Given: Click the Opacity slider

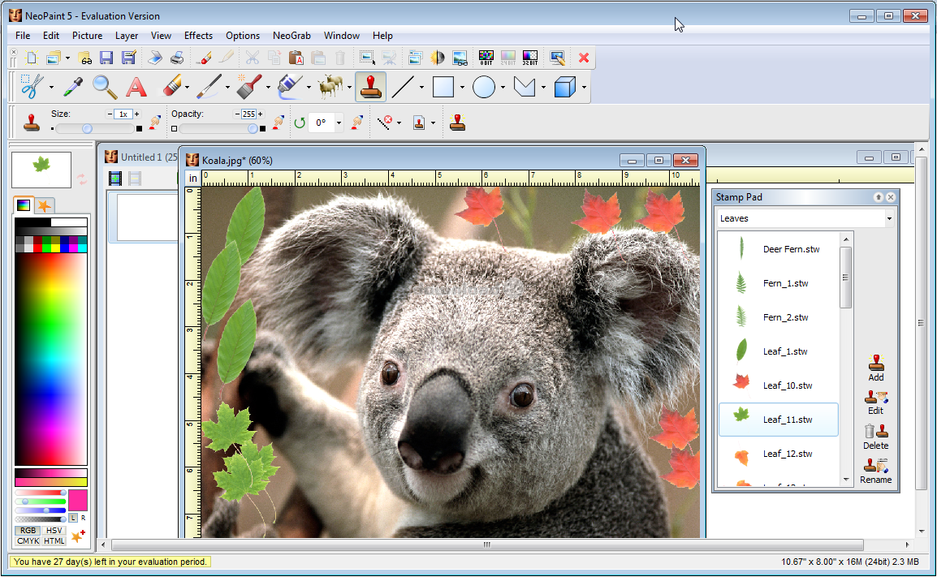Looking at the screenshot, I should (218, 128).
